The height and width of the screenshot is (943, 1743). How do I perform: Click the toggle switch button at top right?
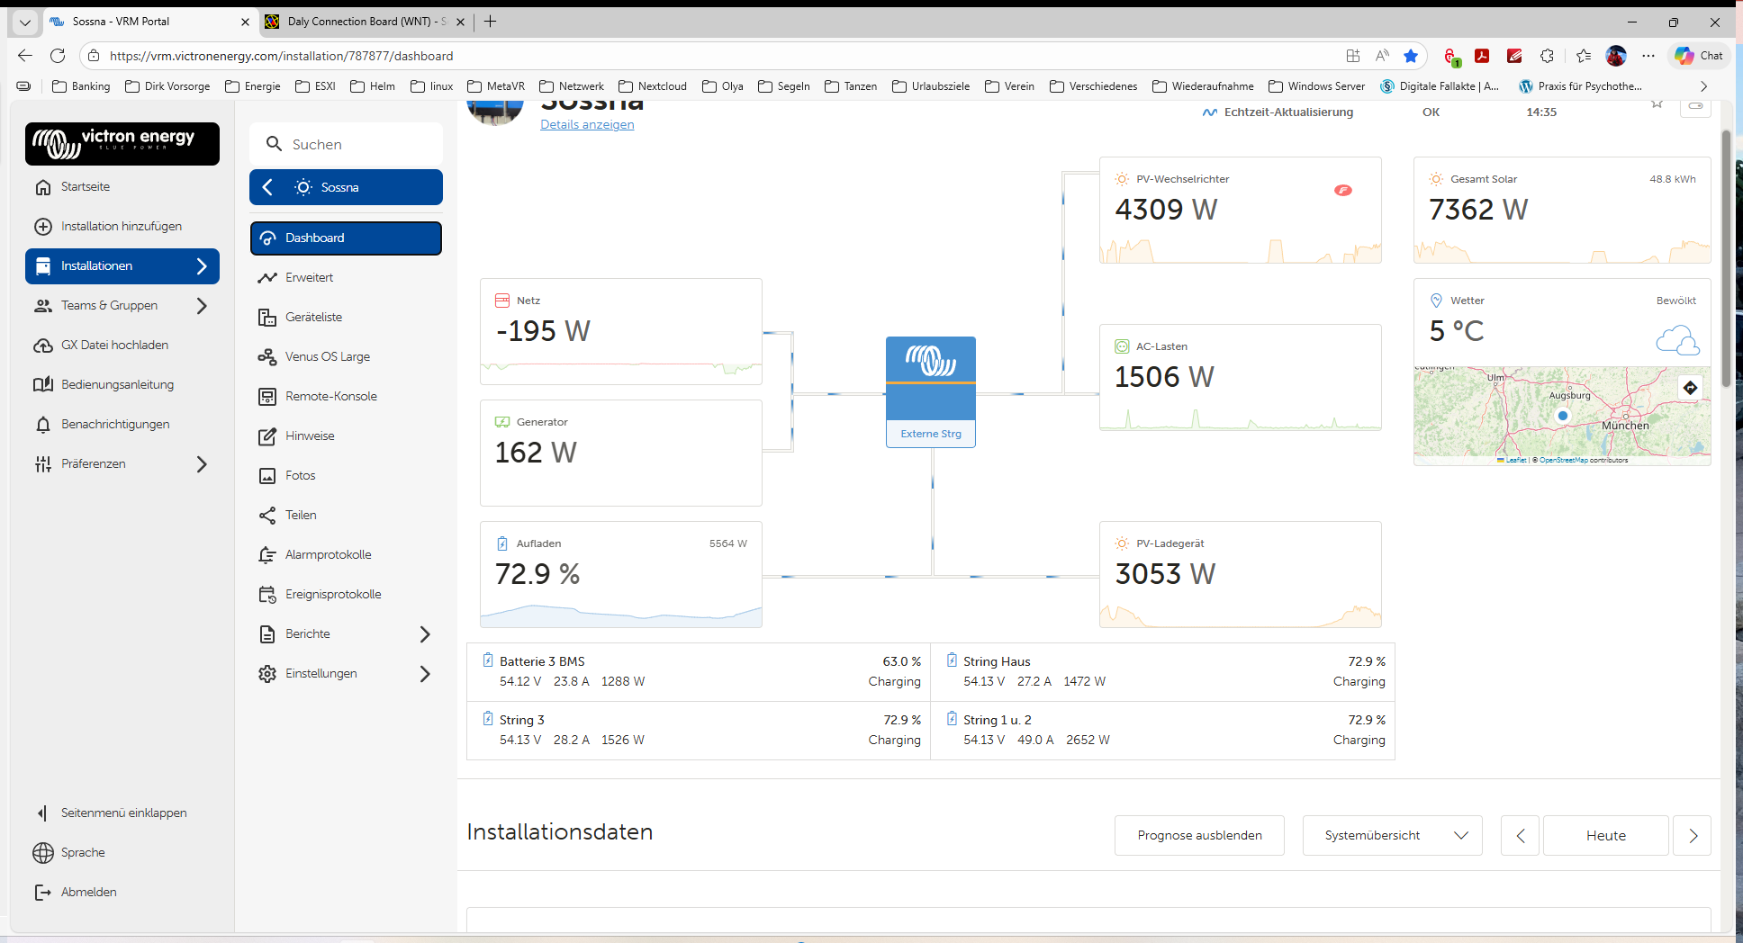1695,107
